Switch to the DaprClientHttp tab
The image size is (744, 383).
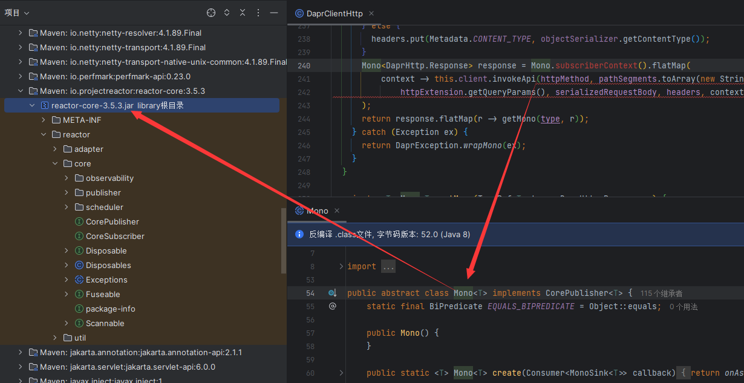tap(334, 13)
